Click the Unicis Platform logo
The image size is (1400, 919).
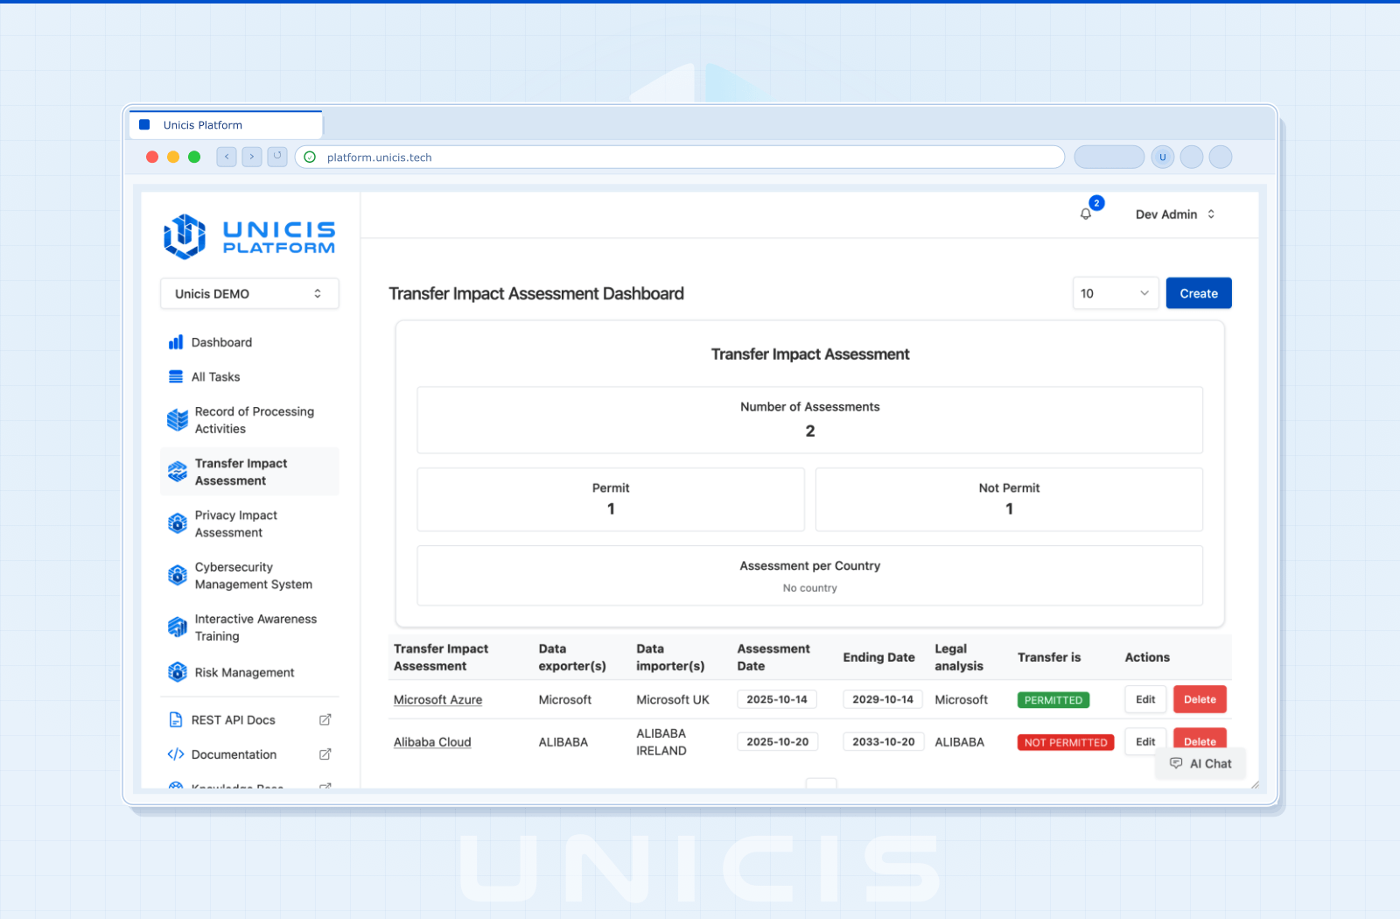pyautogui.click(x=249, y=236)
